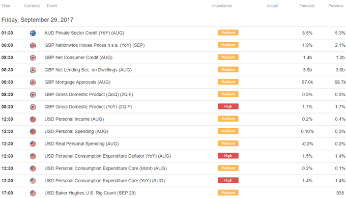346x198 pixels.
Task: Open USD Real Personal Spending (AUG) event
Action: click(x=81, y=144)
